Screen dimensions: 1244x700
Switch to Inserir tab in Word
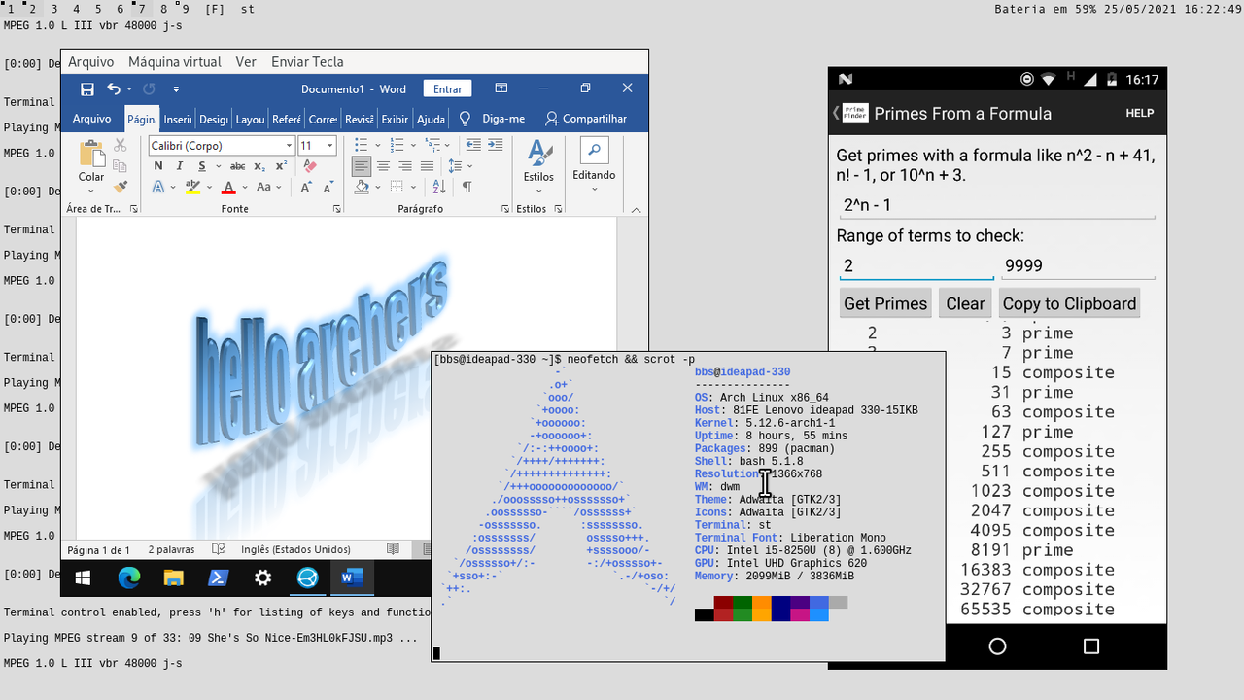coord(178,119)
